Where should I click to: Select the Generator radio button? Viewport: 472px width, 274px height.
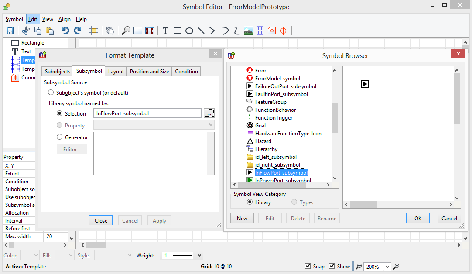(x=60, y=137)
